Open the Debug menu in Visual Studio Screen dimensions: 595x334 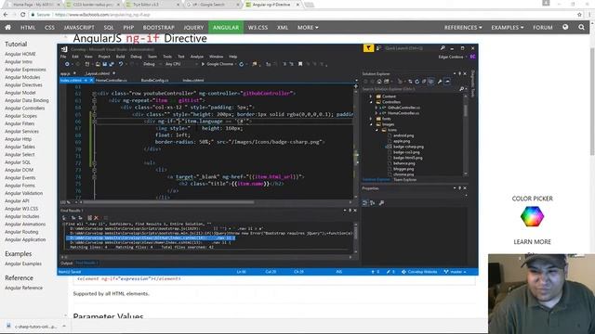tap(136, 57)
